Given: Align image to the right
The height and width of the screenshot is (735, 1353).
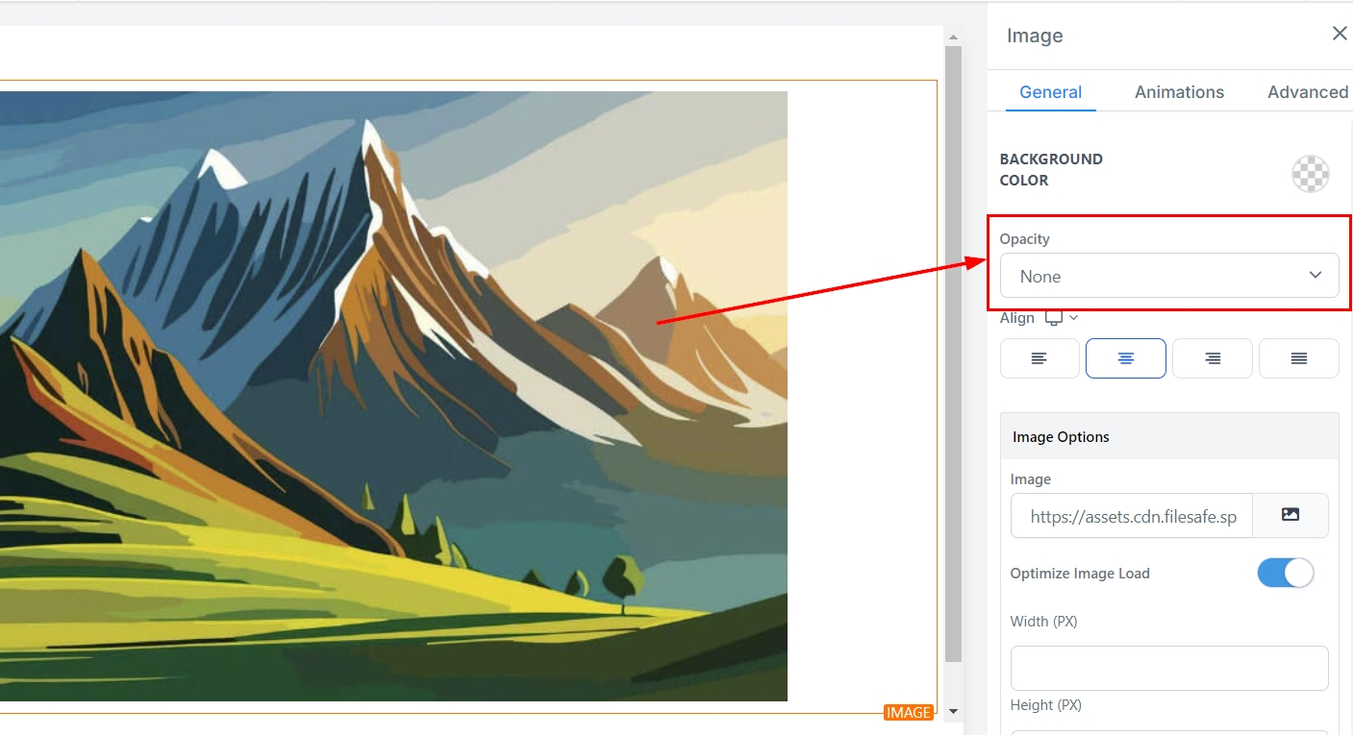Looking at the screenshot, I should (1213, 358).
